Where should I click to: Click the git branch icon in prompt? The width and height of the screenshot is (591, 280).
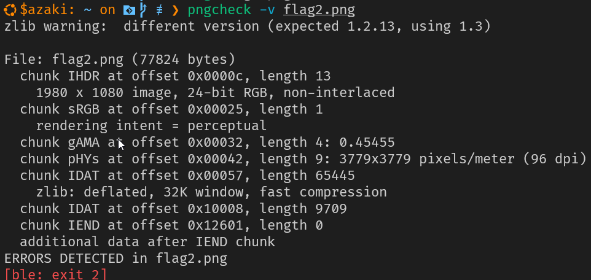(x=143, y=10)
